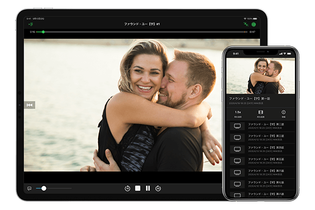
Task: Toggle the subtitle icon at bottom left
Action: pyautogui.click(x=29, y=188)
